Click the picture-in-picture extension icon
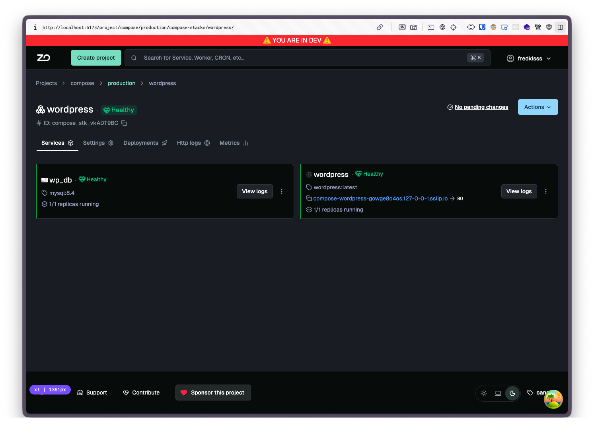594x447 pixels. 504,27
